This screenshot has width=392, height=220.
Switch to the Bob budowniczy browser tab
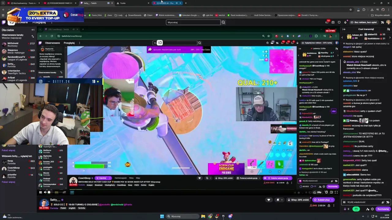point(23,3)
